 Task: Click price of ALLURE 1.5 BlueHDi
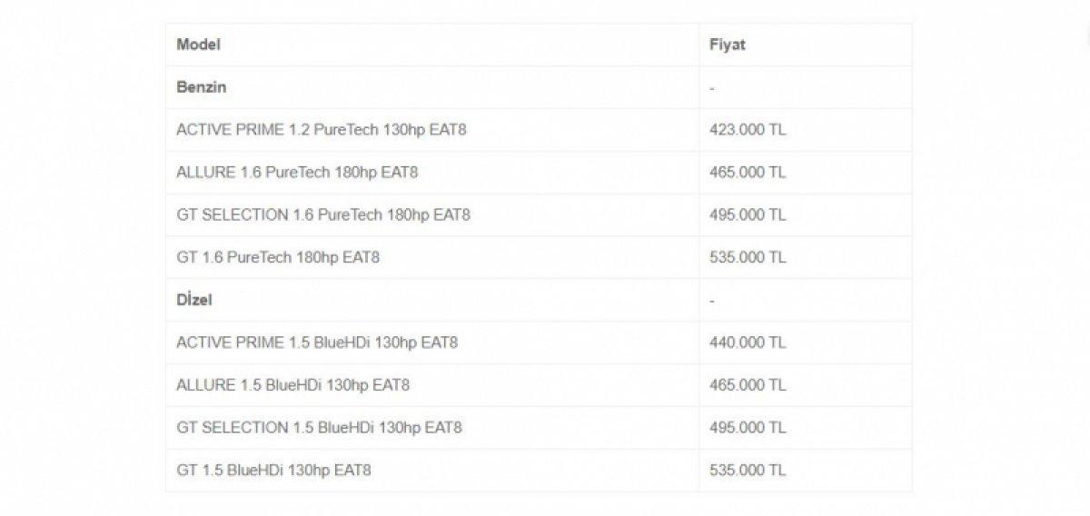coord(748,385)
